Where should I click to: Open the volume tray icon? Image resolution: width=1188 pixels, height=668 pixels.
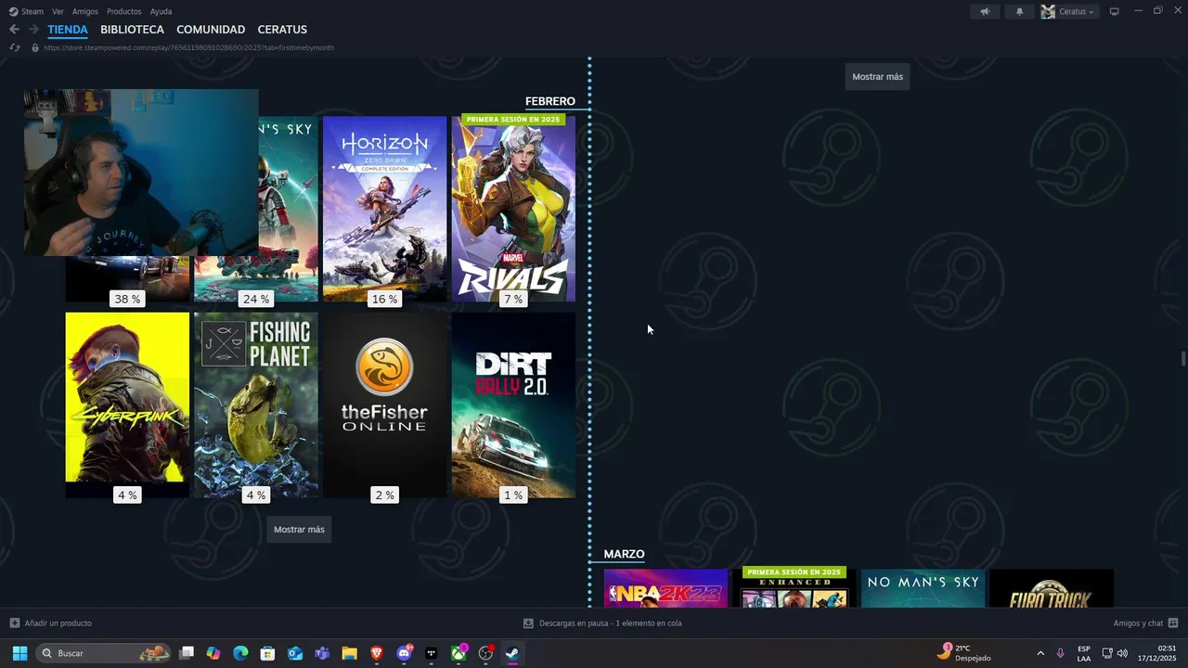(x=1122, y=653)
